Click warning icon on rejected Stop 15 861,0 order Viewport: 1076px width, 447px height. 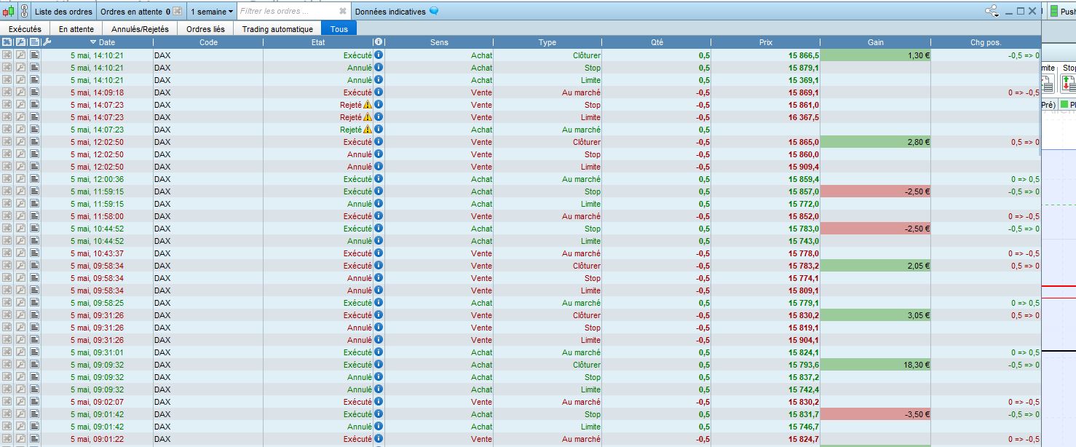click(368, 105)
